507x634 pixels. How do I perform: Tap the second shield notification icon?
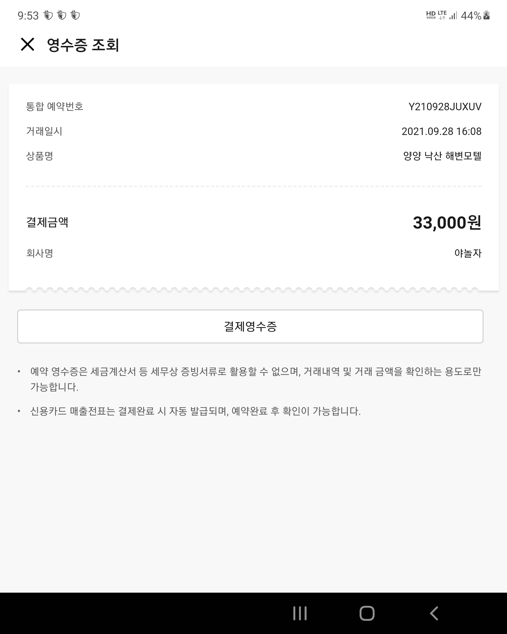point(62,15)
